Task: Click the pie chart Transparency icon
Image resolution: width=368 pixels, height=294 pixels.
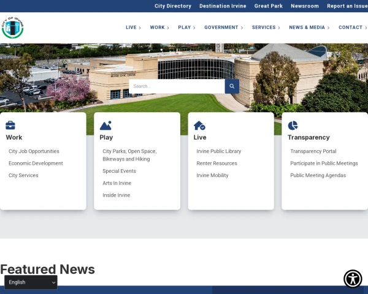Action: (293, 126)
